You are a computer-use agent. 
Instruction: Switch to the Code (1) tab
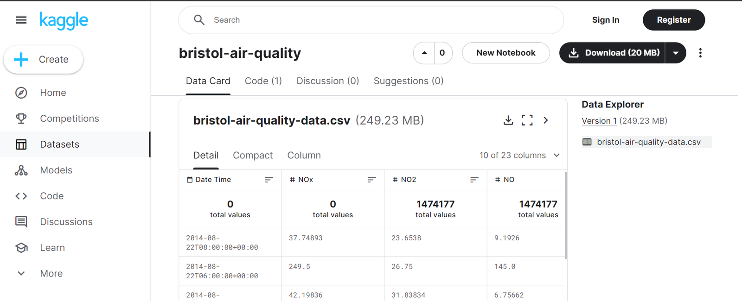(263, 81)
